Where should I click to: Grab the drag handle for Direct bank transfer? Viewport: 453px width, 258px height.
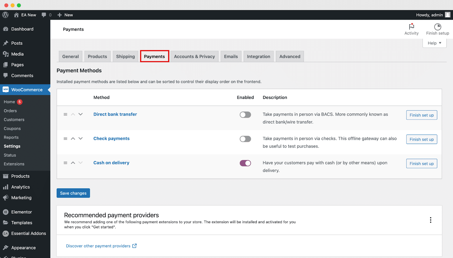(65, 114)
